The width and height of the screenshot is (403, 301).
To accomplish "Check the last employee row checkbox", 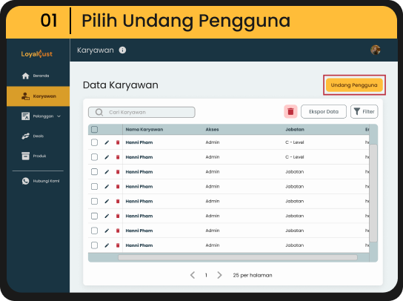I will pyautogui.click(x=95, y=245).
